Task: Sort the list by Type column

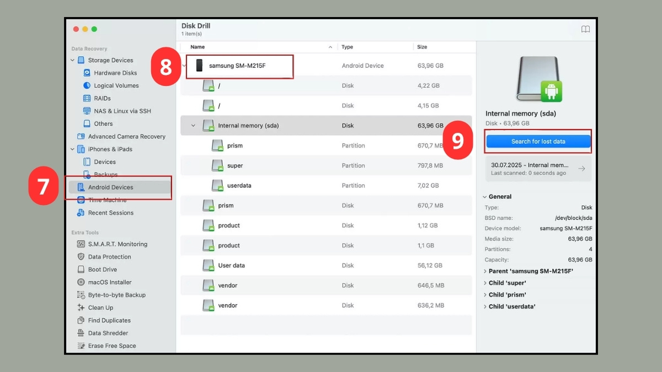Action: point(347,47)
